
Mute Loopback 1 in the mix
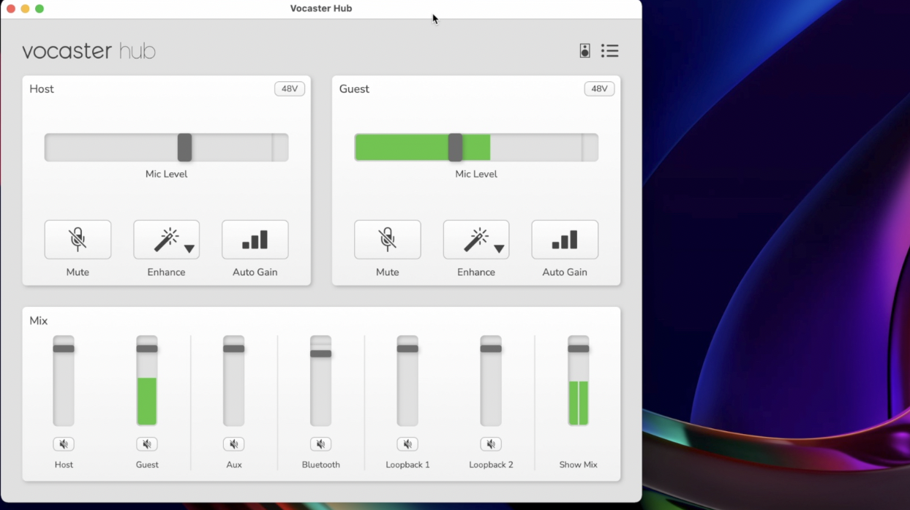tap(407, 444)
